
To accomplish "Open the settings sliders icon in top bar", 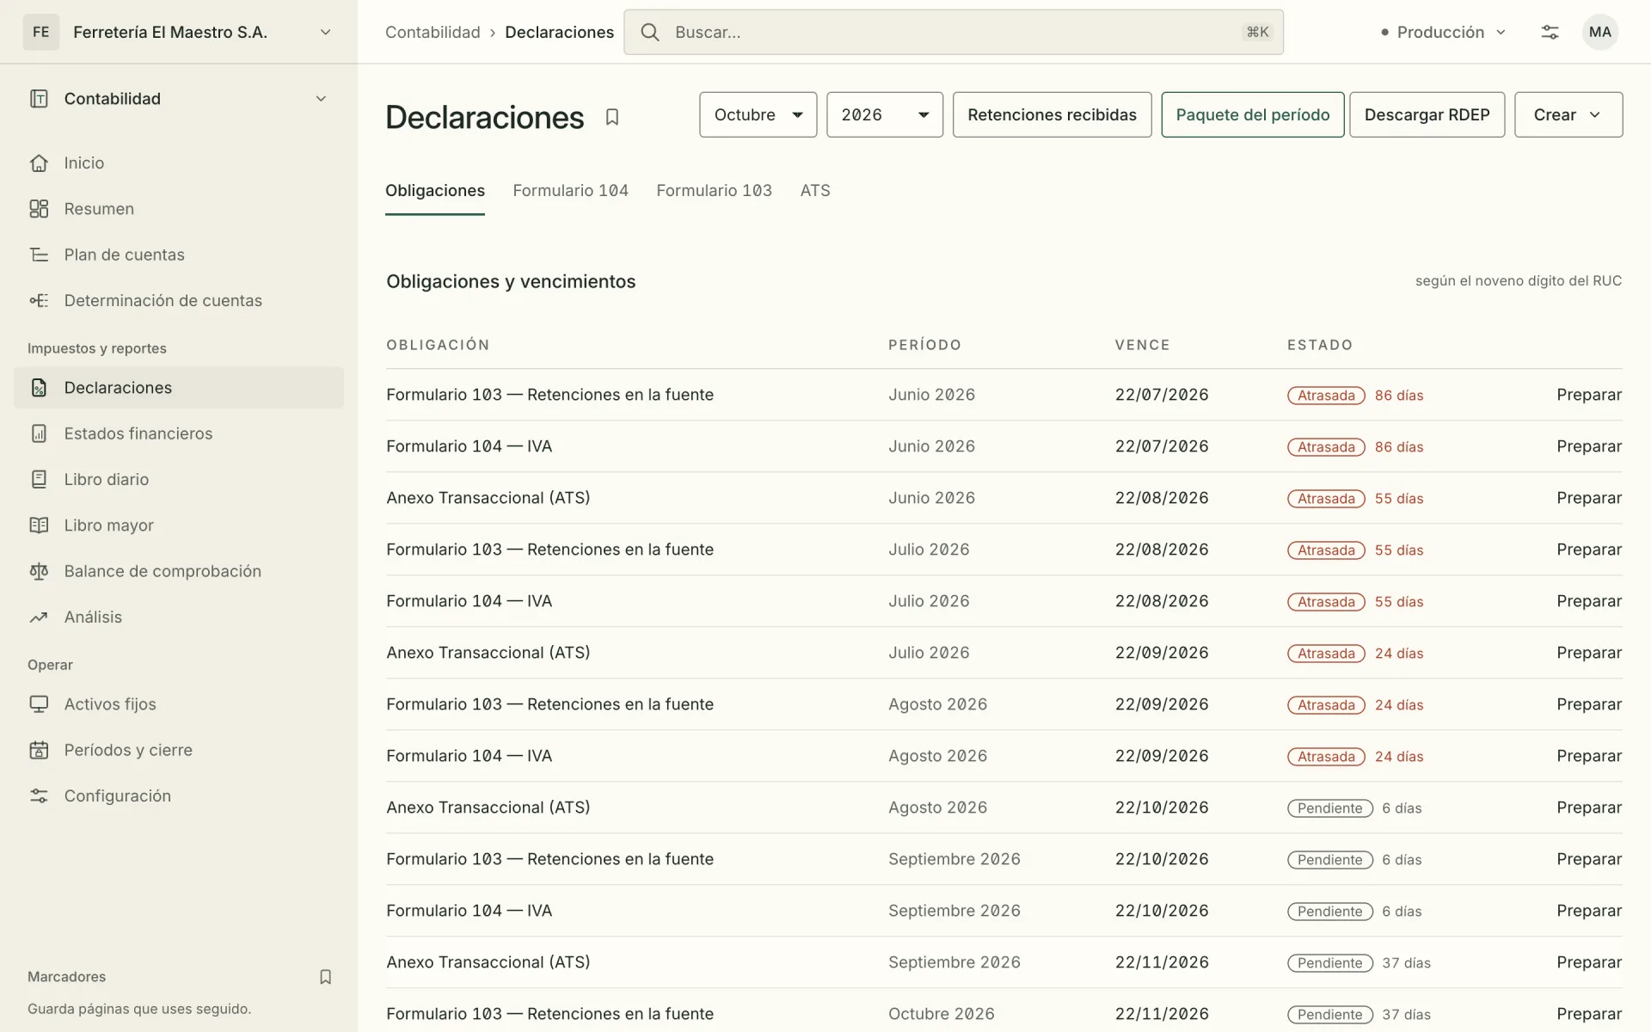I will pyautogui.click(x=1550, y=33).
